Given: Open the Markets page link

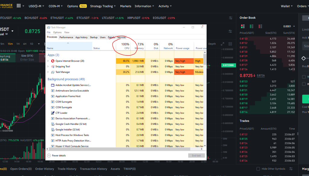Looking at the screenshot, I should [x=126, y=6].
